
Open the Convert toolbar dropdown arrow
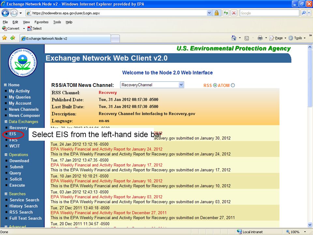click(x=24, y=28)
